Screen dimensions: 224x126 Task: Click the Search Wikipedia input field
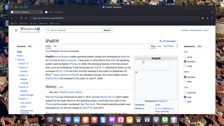pos(74,30)
